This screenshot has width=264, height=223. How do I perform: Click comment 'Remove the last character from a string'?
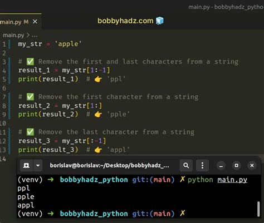click(x=116, y=132)
